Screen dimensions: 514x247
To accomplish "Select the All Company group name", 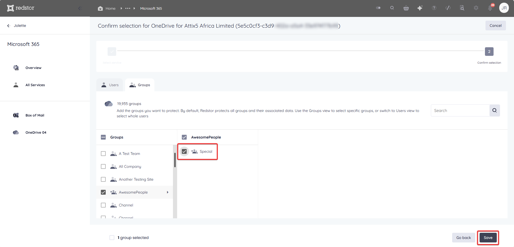I will click(130, 166).
